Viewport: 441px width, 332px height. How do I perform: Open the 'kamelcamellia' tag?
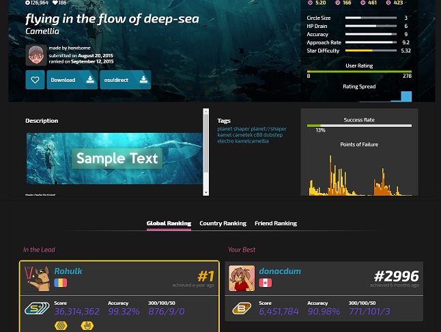click(251, 141)
